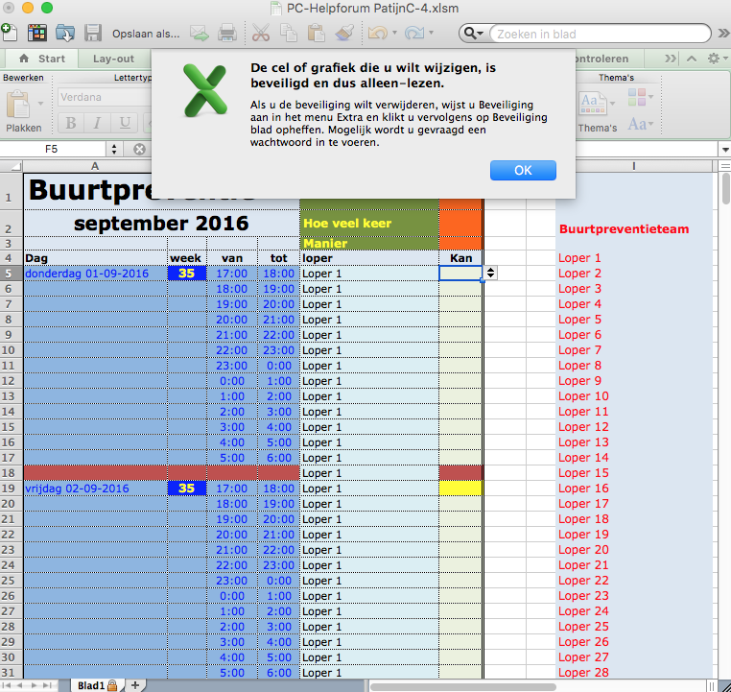Open the Name Box stepper dropdown
The height and width of the screenshot is (692, 731).
(x=114, y=149)
